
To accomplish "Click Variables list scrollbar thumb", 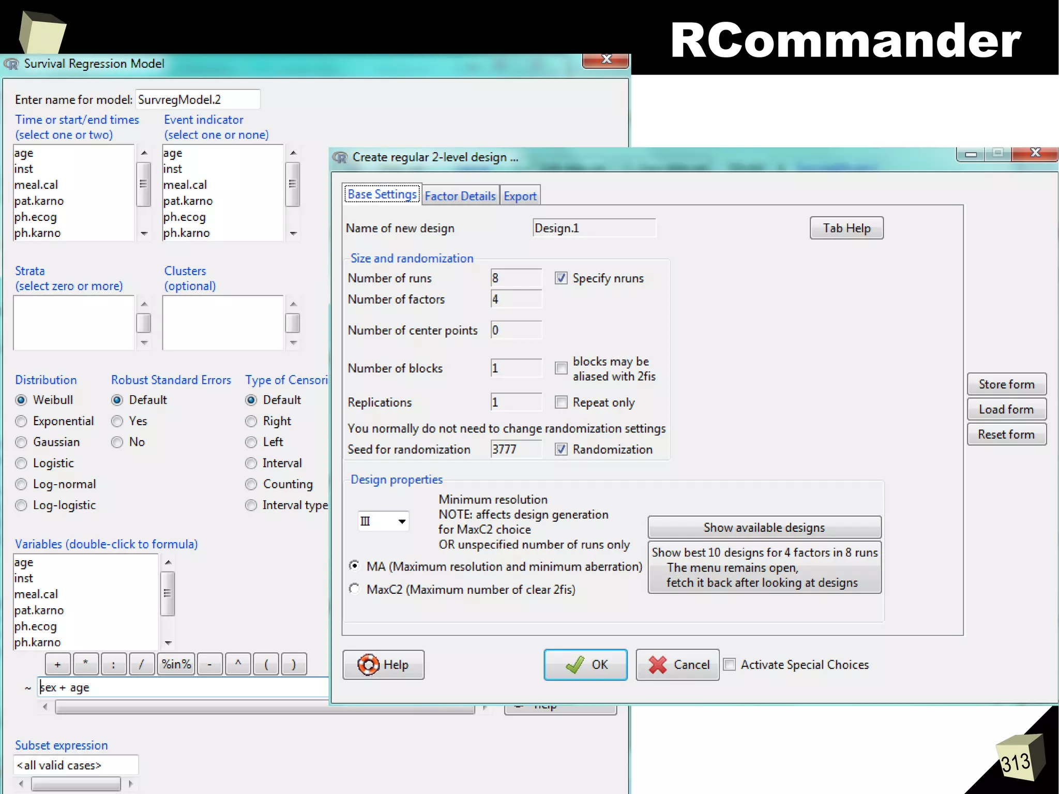I will tap(167, 593).
